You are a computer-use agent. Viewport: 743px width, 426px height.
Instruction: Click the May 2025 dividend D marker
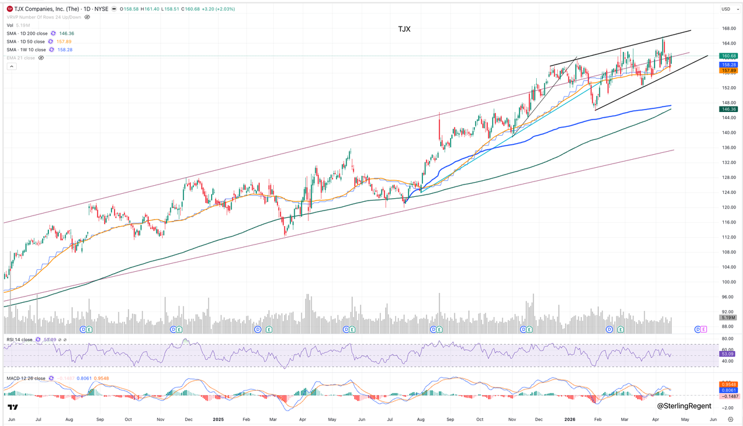[345, 329]
